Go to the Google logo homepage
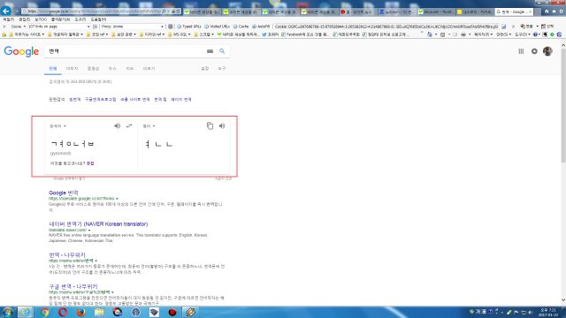The image size is (566, 318). coord(21,51)
